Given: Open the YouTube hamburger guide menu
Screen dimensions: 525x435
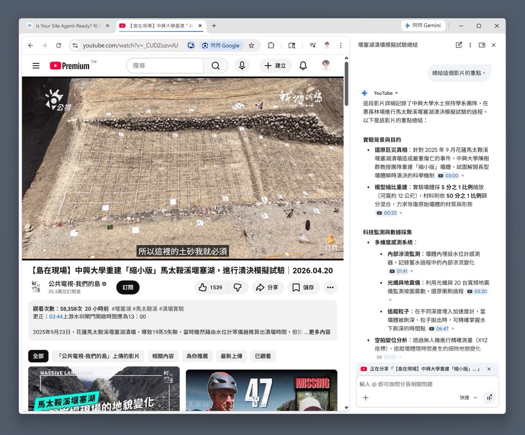Looking at the screenshot, I should coord(36,66).
